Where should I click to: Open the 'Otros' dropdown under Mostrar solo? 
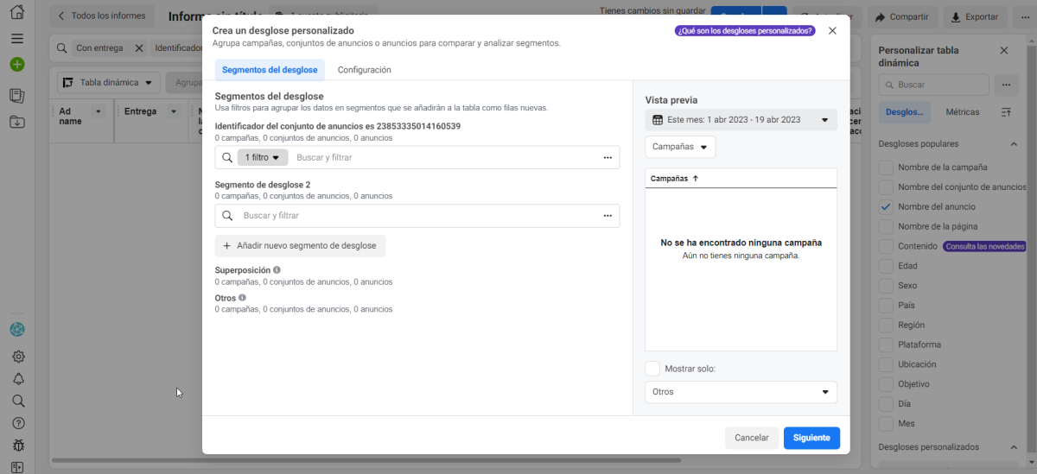click(741, 392)
